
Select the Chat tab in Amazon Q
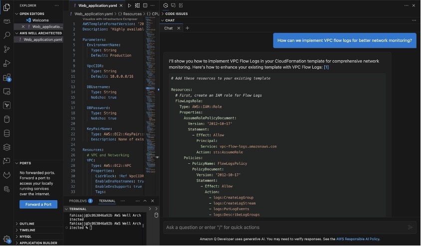tap(168, 28)
